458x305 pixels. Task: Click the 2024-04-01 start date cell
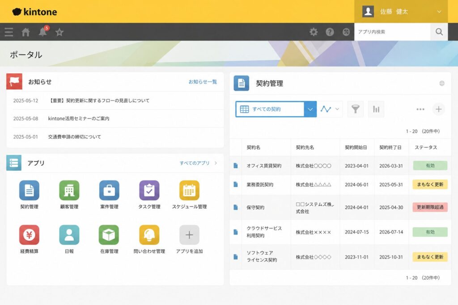click(356, 207)
